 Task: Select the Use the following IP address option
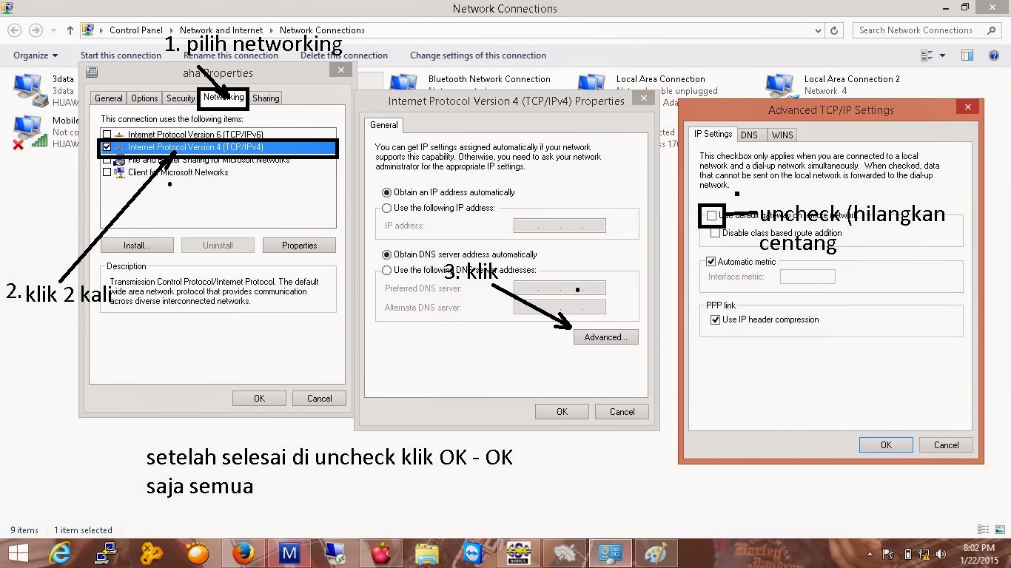pos(387,208)
